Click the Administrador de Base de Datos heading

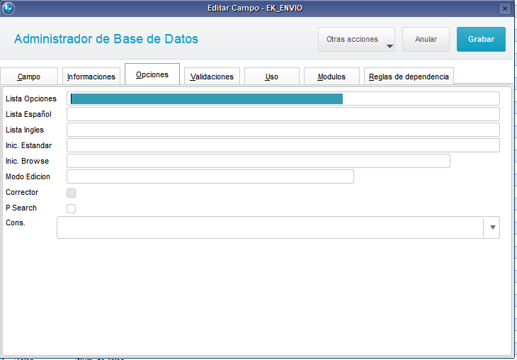106,39
